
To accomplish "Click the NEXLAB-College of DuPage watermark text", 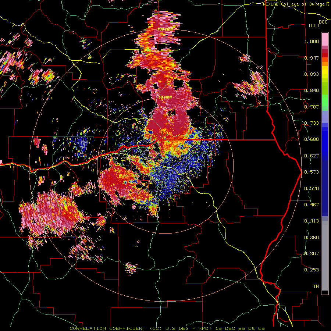I will (294, 4).
